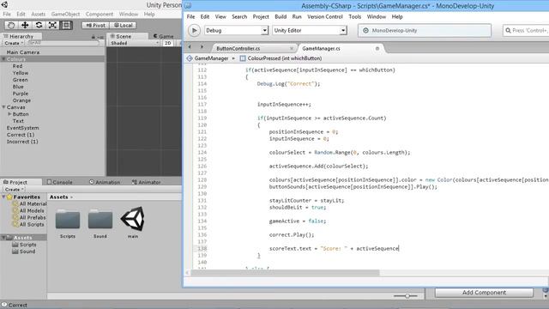Collapse the Colours object in Hierarchy
Screen dimensions: 549x309
(x=3, y=59)
